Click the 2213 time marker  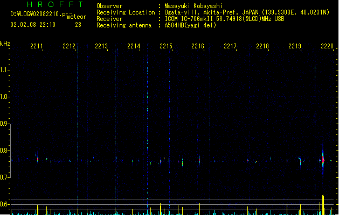[101, 46]
